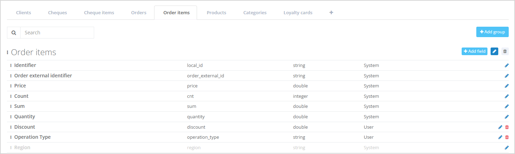This screenshot has height=154, width=515.
Task: Click drag handle of Order items group
Action: (8, 52)
